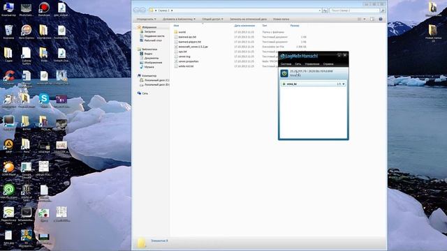The image size is (447, 251).
Task: Open the Справка menu in Hamachi
Action: 328,64
